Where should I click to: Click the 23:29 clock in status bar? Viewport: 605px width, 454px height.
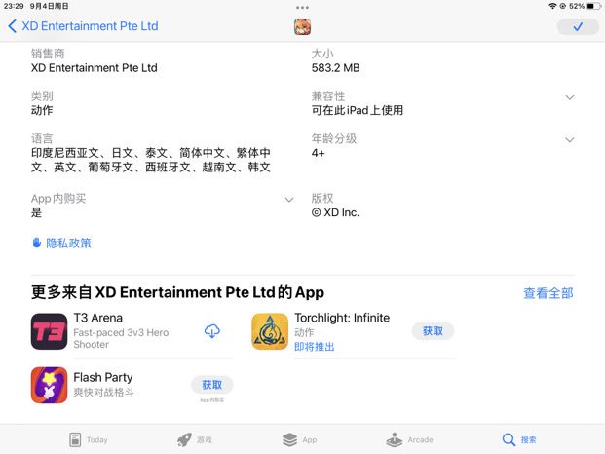[14, 6]
